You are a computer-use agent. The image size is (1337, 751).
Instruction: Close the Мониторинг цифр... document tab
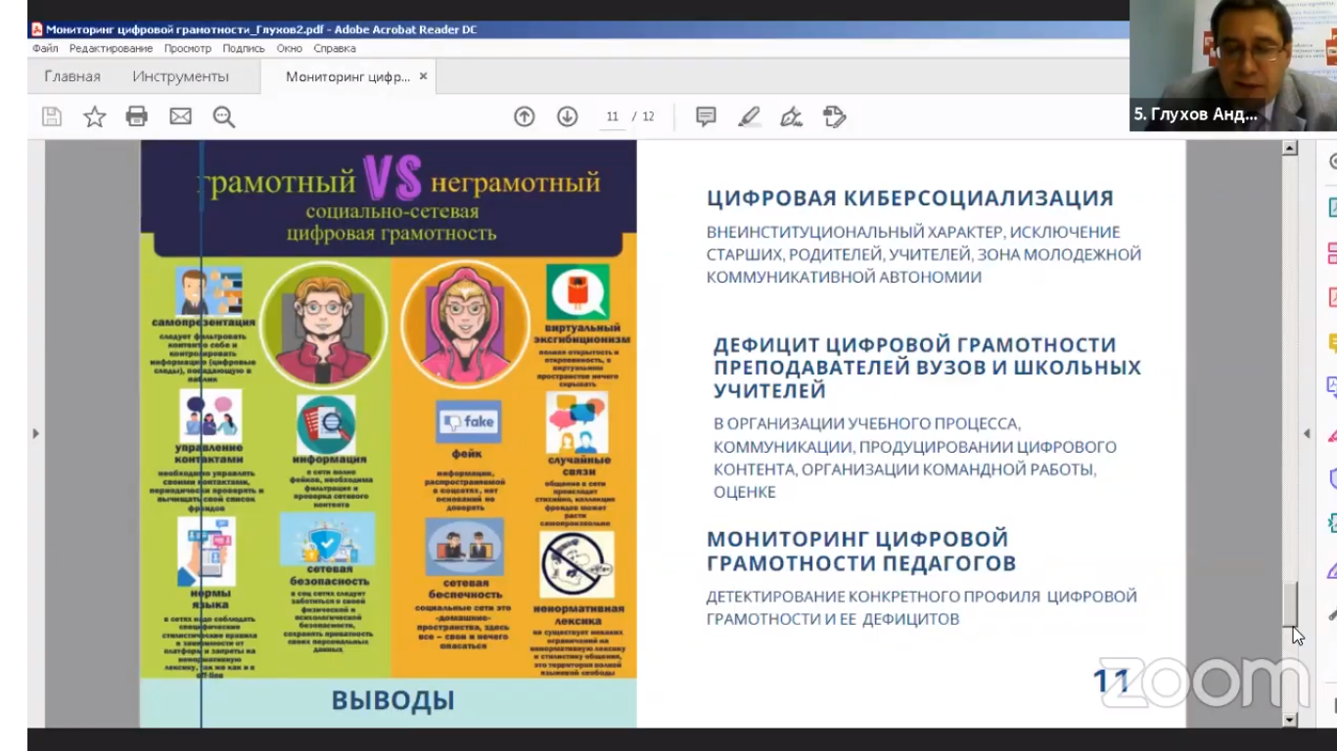423,76
